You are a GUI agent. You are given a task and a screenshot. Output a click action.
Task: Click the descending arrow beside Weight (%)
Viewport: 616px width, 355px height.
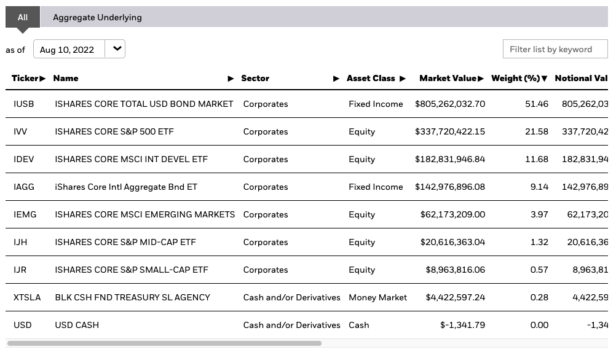tap(545, 79)
